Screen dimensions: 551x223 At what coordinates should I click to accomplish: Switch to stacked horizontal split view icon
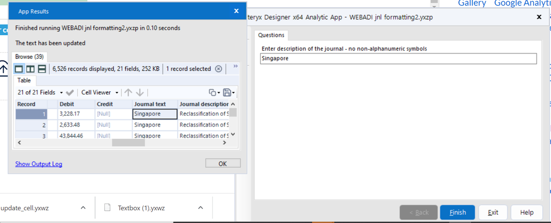42,69
